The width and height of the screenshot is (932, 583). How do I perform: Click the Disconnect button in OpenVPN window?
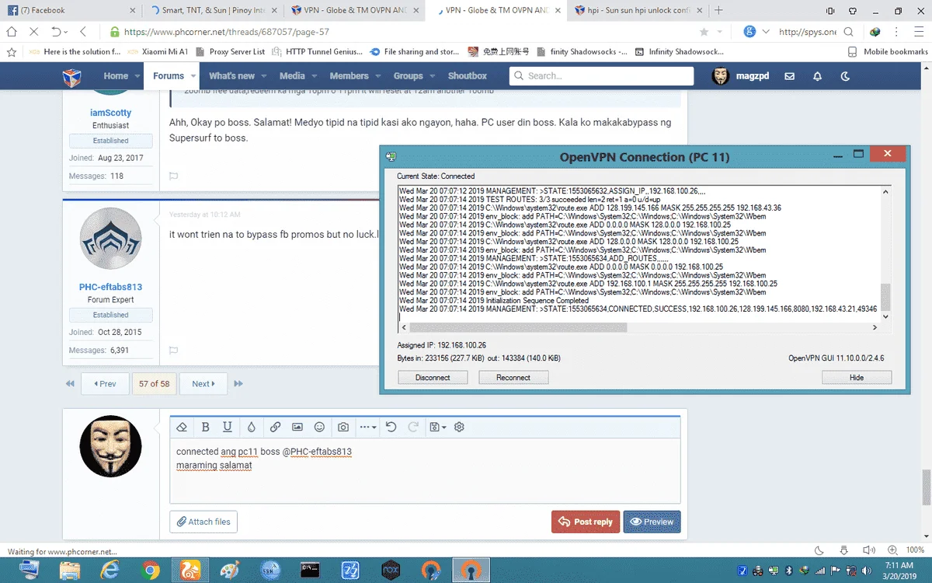click(433, 377)
